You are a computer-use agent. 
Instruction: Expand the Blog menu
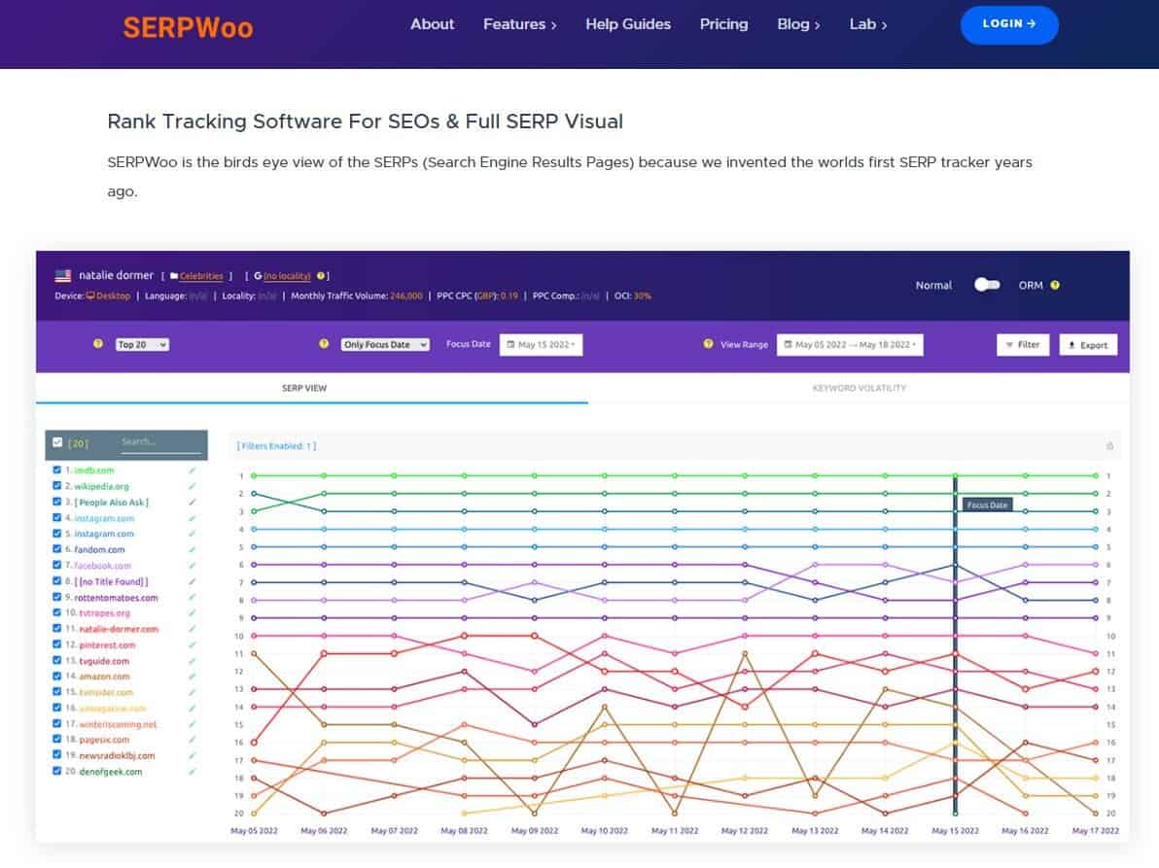coord(798,24)
